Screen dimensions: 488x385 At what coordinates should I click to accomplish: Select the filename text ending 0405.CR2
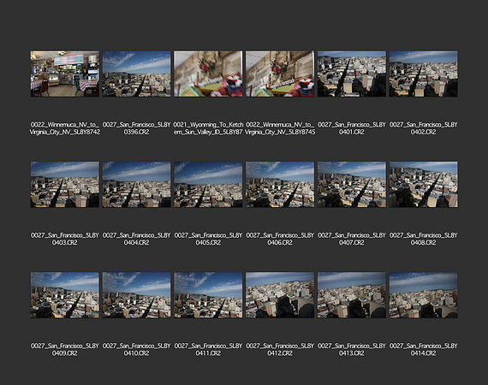208,239
